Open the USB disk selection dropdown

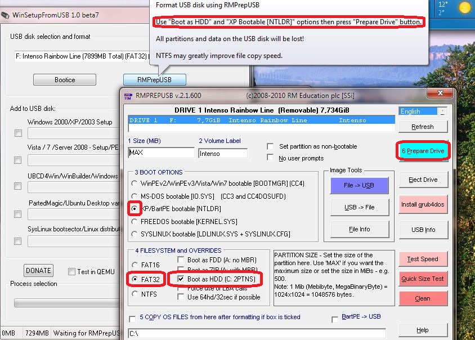point(82,56)
